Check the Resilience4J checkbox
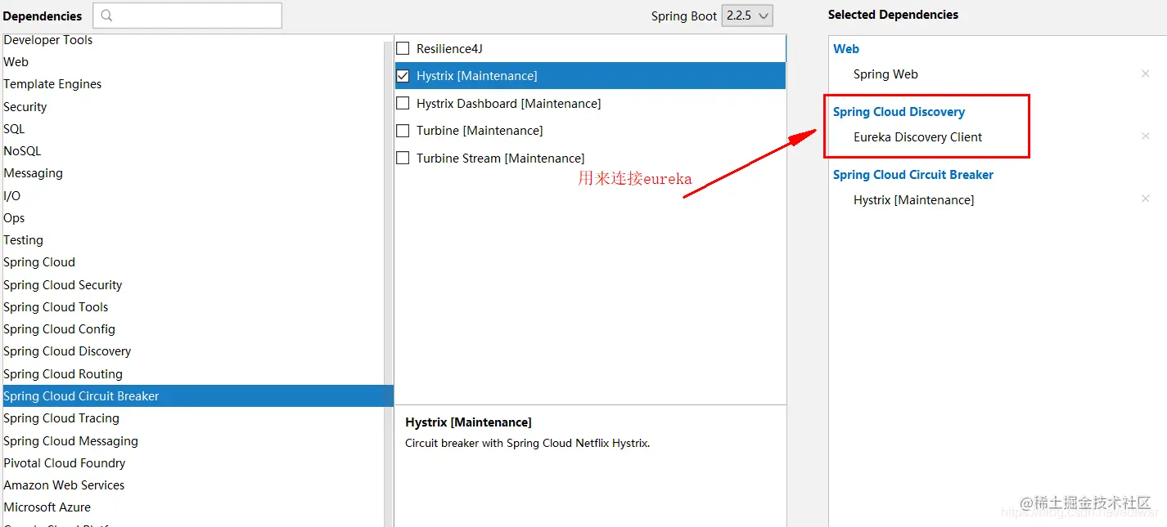 (403, 48)
